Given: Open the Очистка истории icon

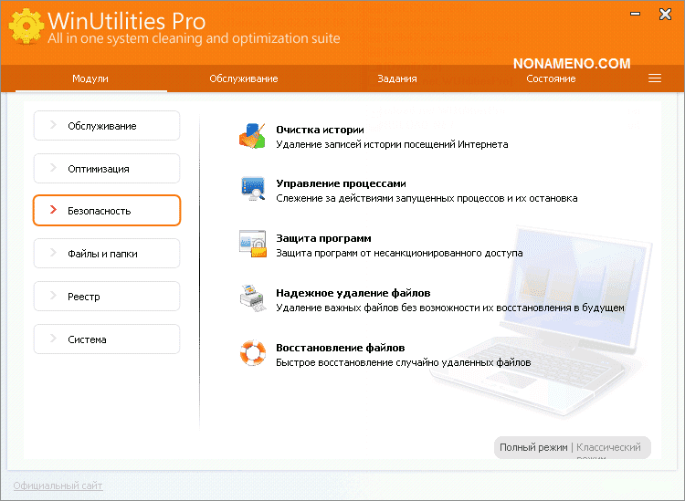Looking at the screenshot, I should (x=252, y=135).
